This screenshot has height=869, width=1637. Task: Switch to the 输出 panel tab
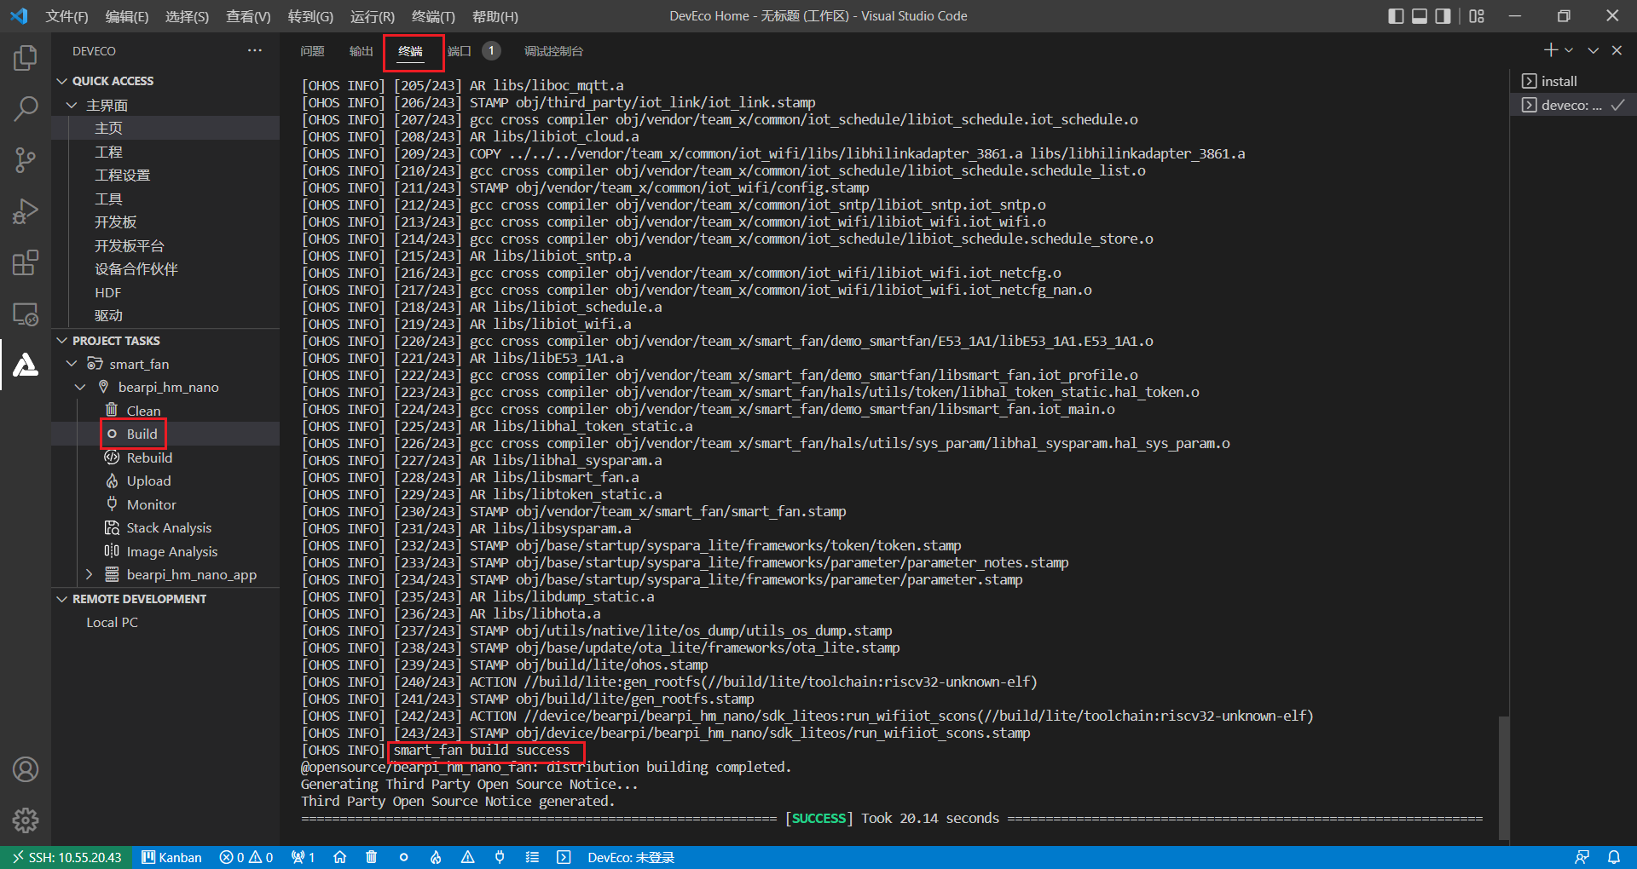362,51
